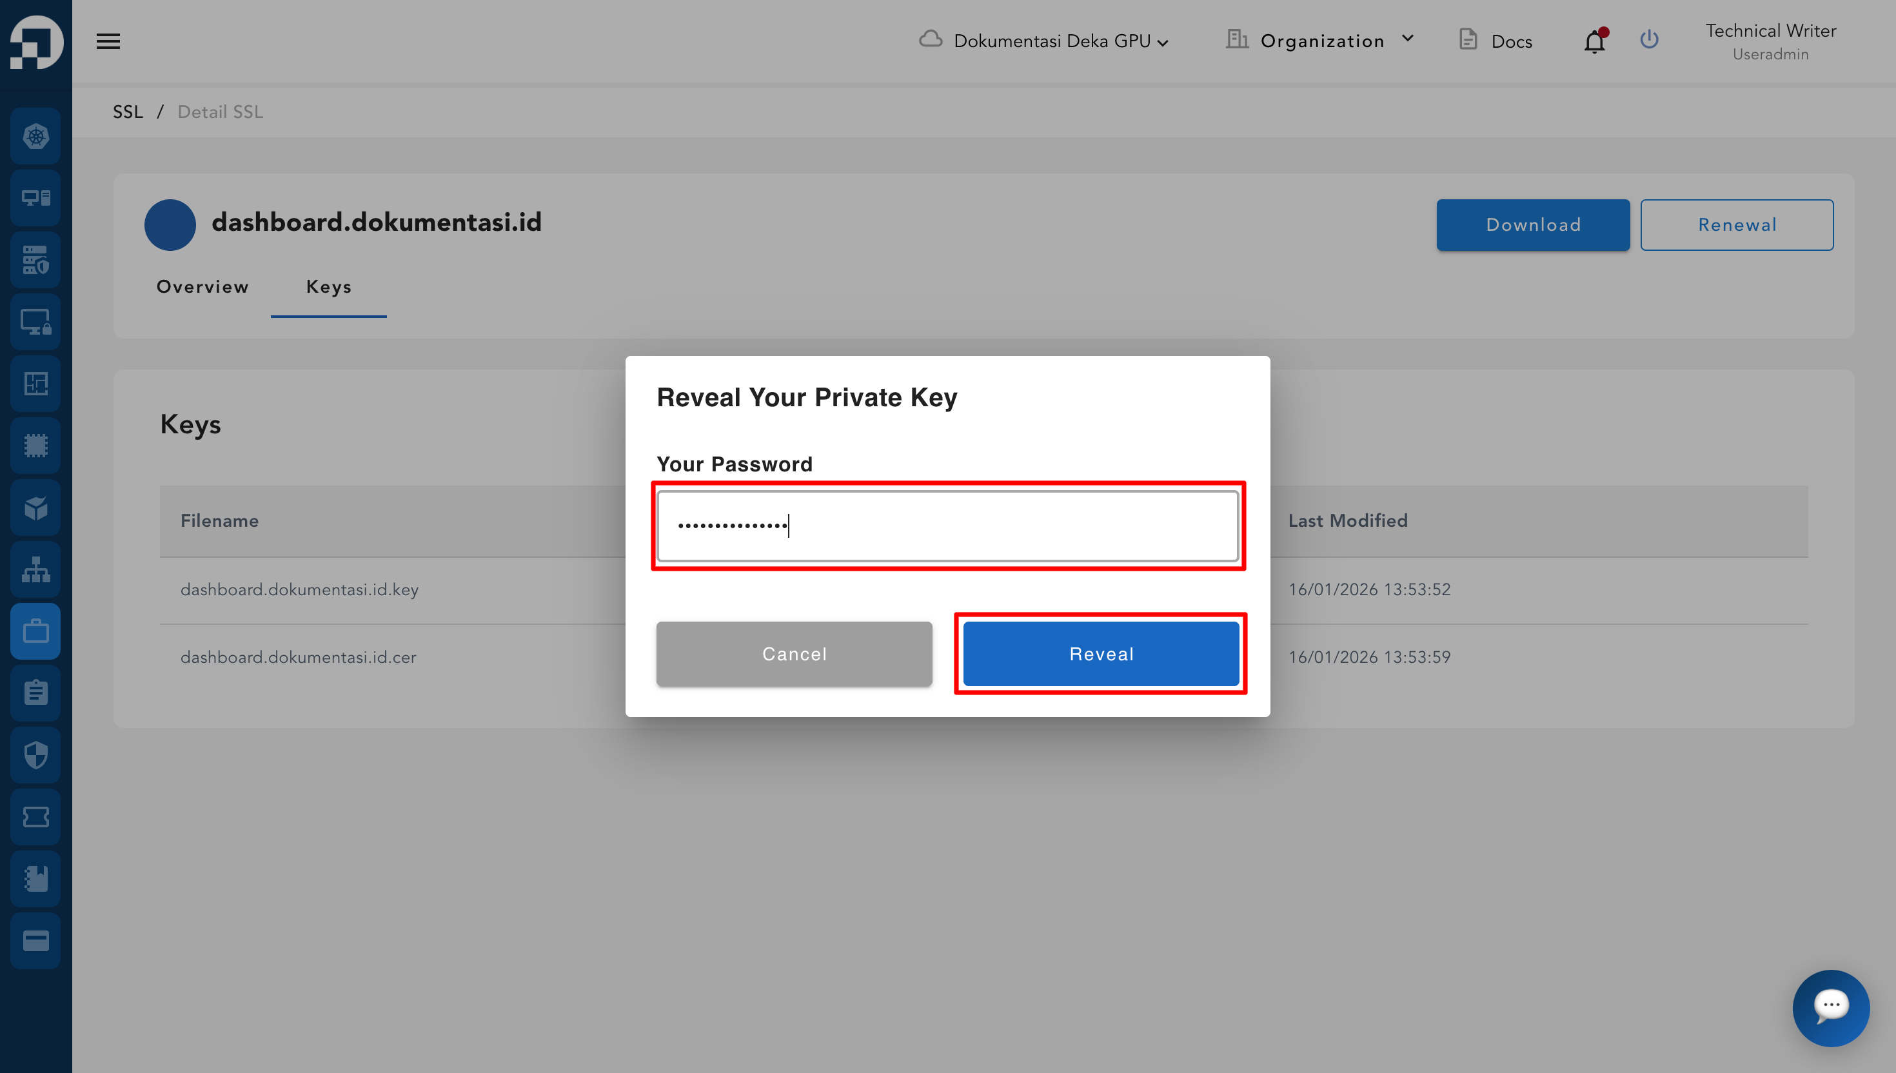Open the ticket voucher sidebar icon
The height and width of the screenshot is (1073, 1896).
pos(35,816)
